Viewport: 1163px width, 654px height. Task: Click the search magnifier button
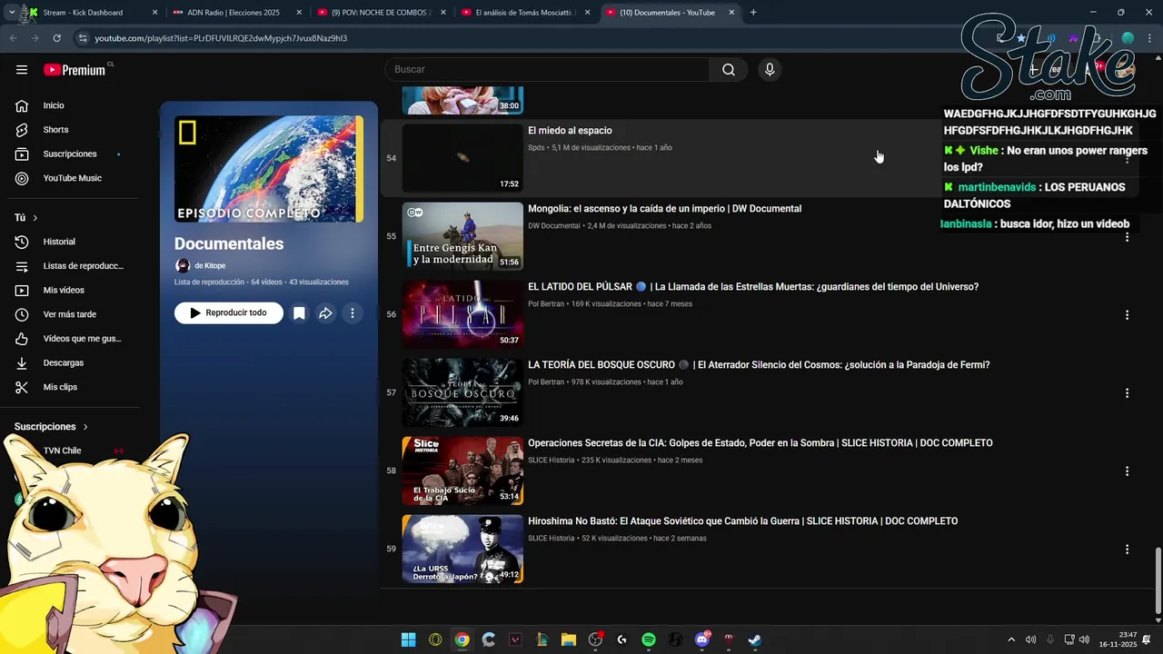tap(729, 70)
